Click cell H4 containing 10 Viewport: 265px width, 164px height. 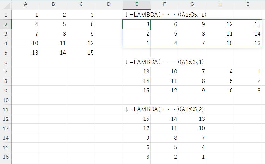[220, 43]
